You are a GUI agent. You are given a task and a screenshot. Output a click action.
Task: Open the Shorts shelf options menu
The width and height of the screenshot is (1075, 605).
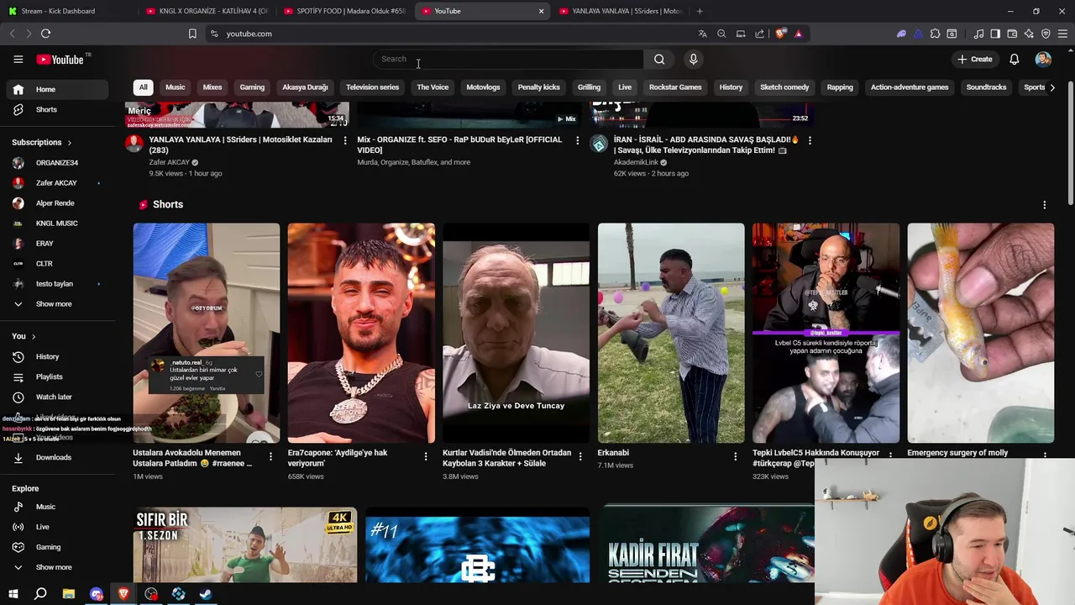click(x=1044, y=205)
